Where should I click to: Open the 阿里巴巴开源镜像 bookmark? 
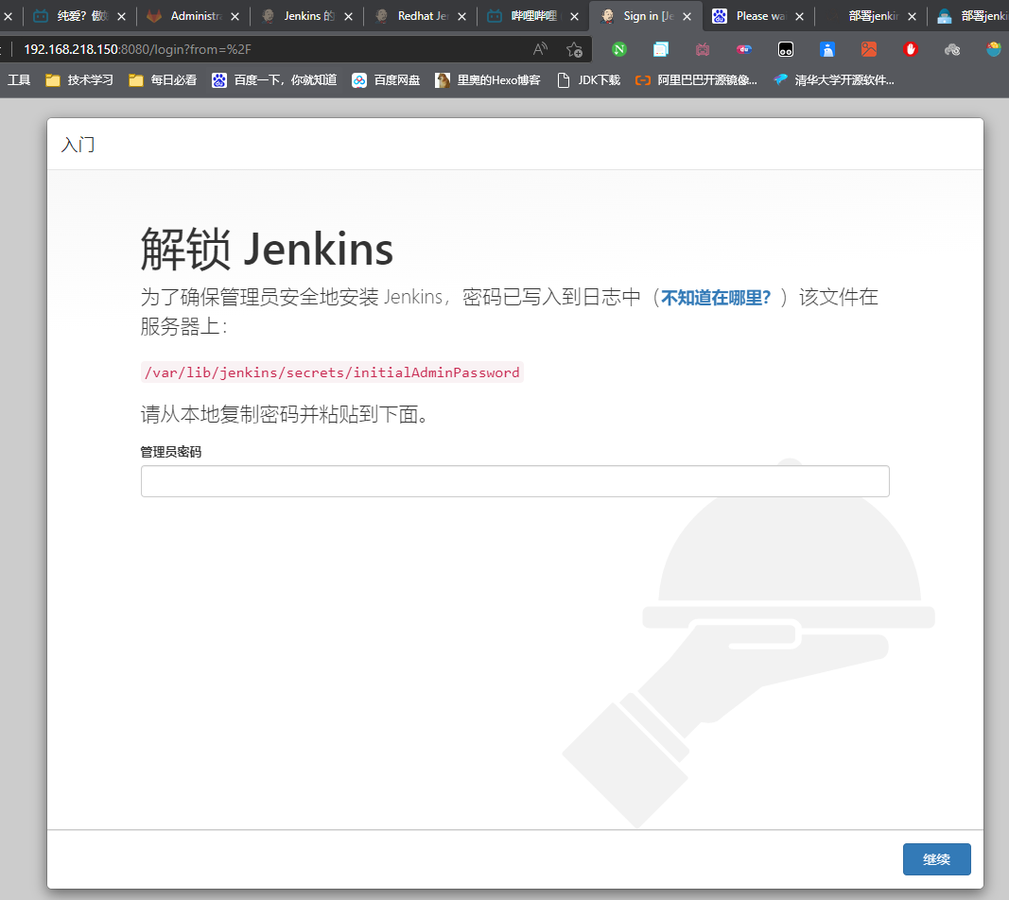click(696, 79)
